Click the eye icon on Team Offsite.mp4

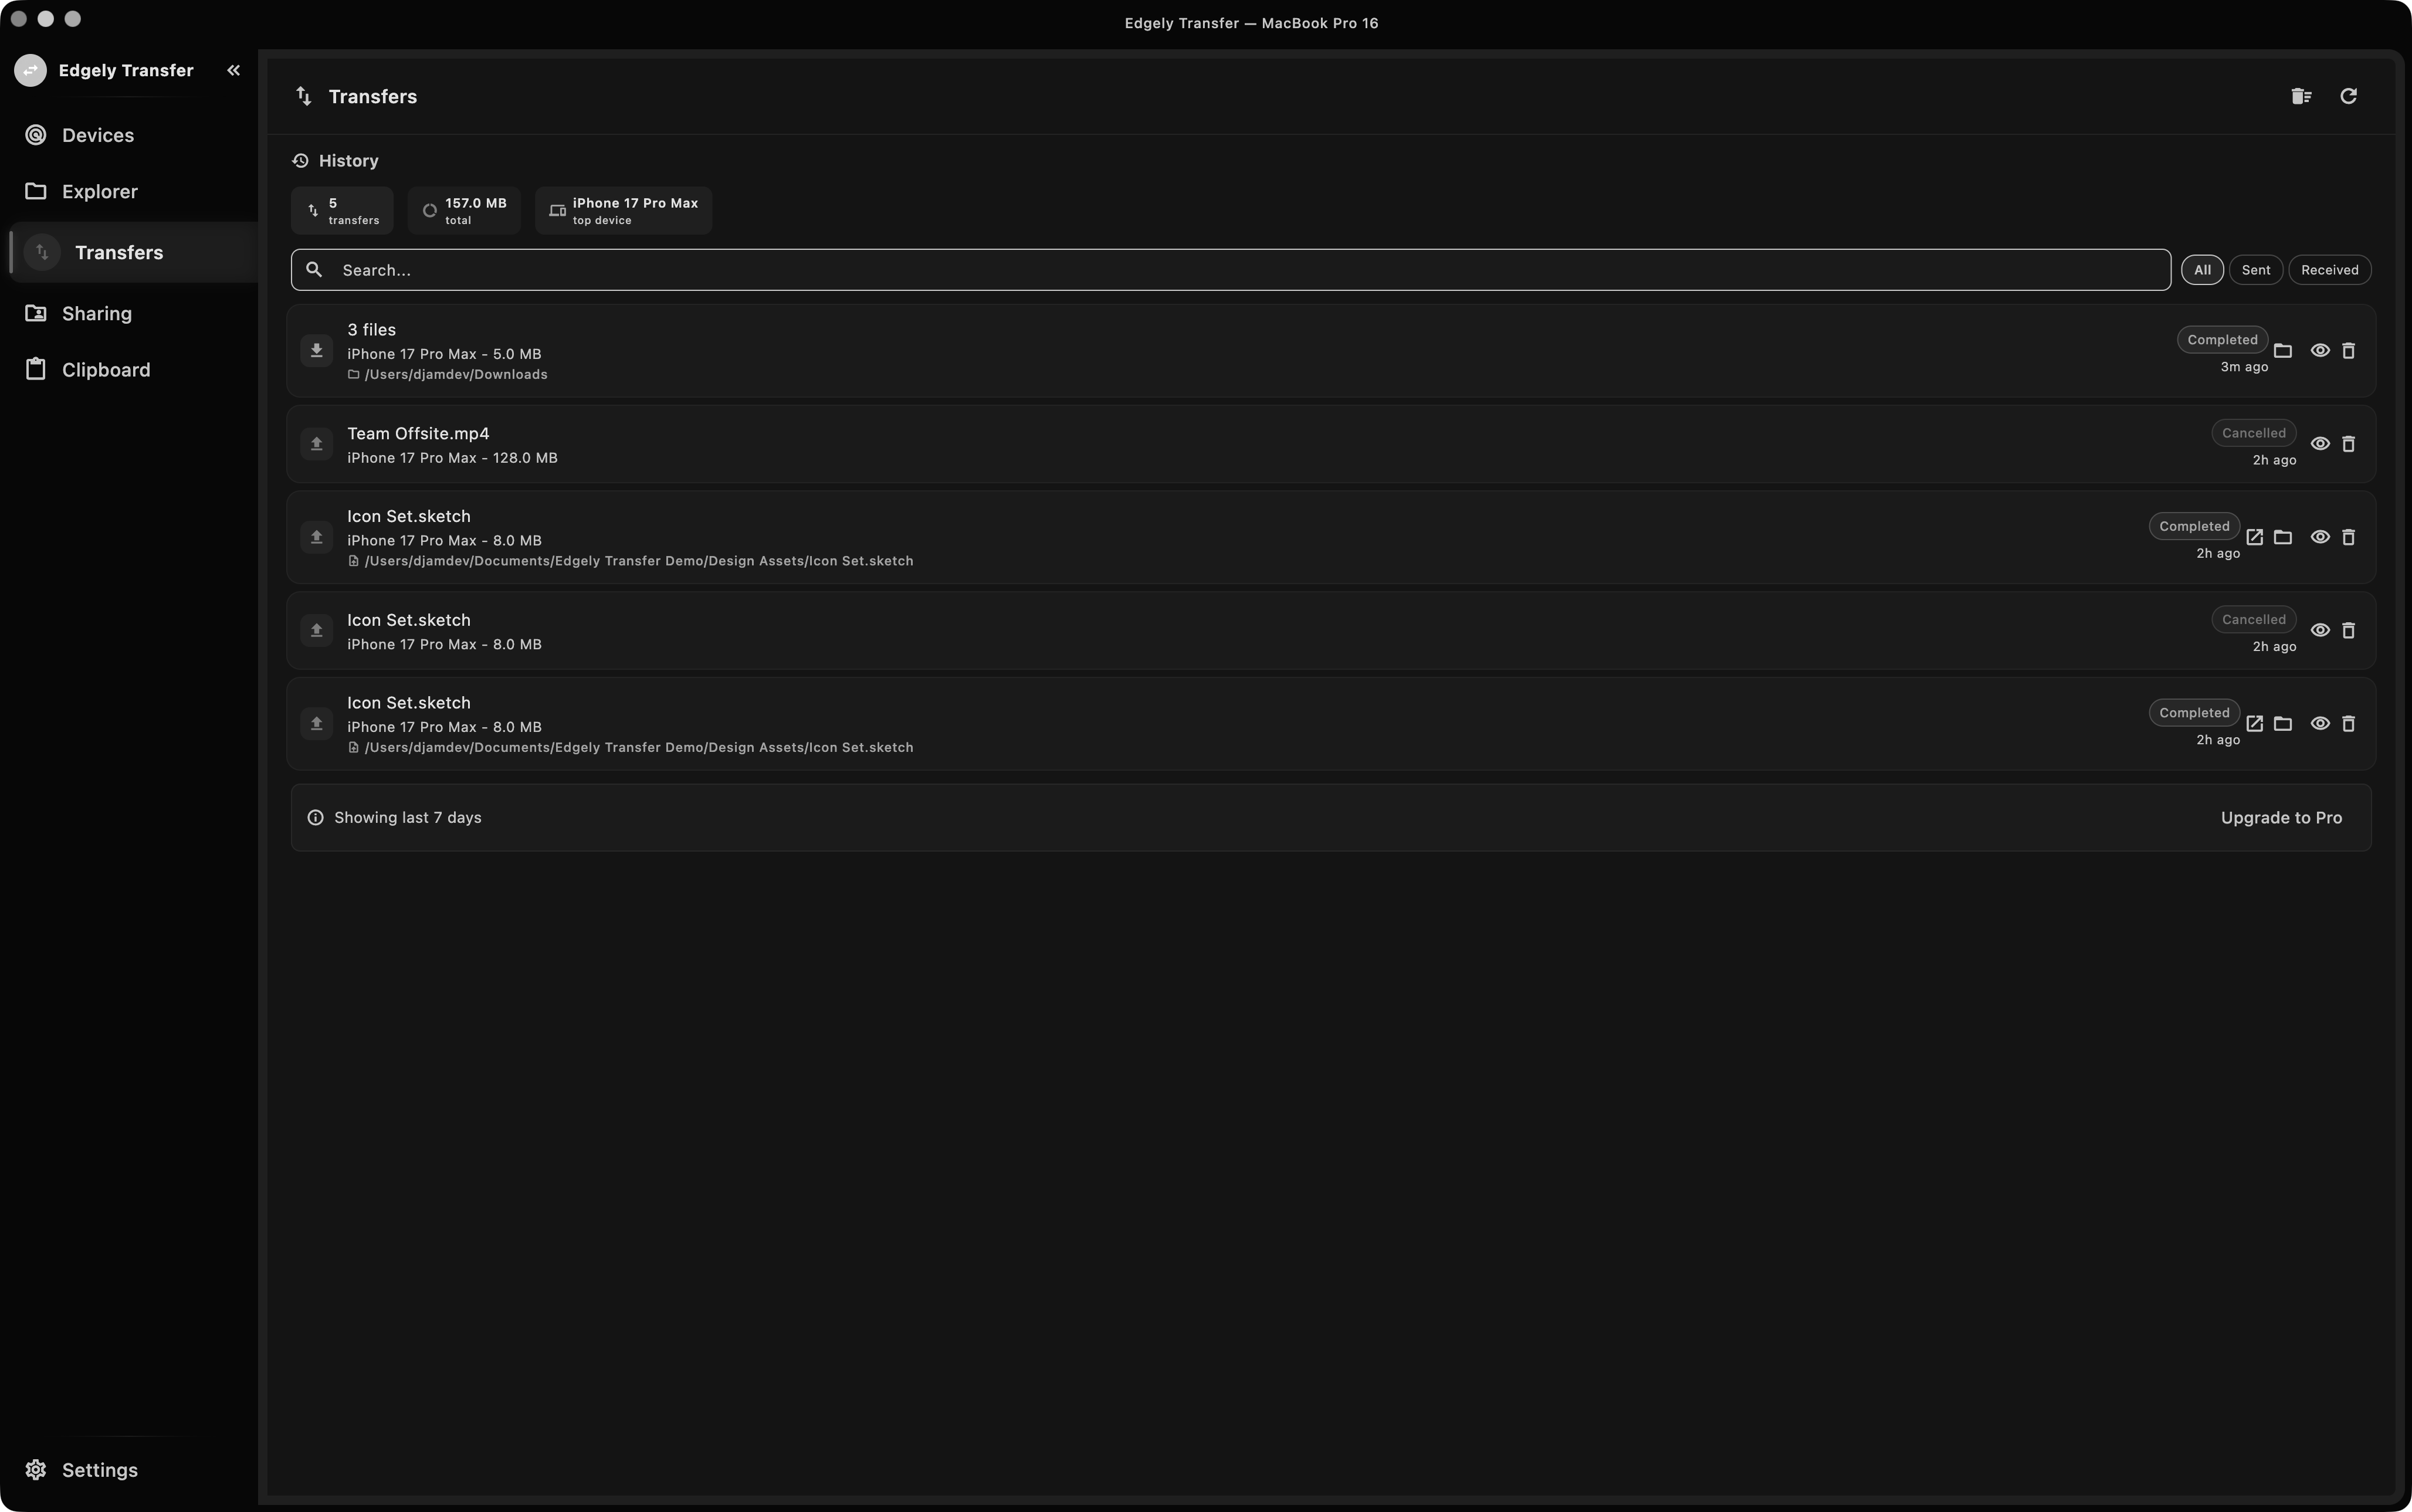[2320, 444]
